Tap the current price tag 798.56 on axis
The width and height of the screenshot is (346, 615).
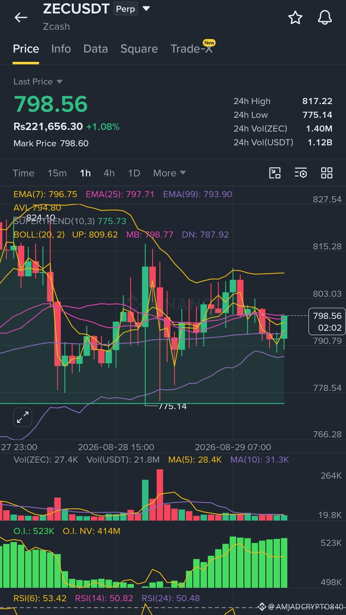(x=327, y=321)
